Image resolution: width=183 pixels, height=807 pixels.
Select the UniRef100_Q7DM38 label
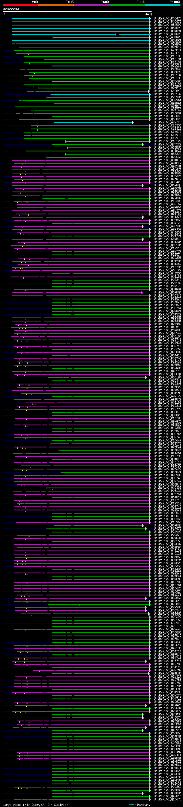(167, 715)
